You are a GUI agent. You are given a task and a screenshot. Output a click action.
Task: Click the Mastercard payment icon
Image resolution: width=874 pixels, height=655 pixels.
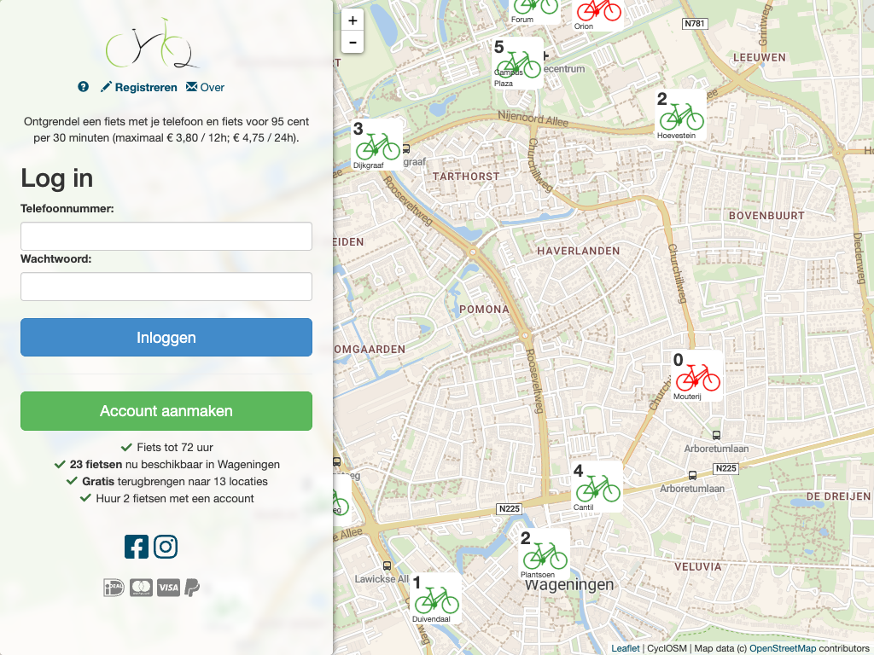pos(141,587)
